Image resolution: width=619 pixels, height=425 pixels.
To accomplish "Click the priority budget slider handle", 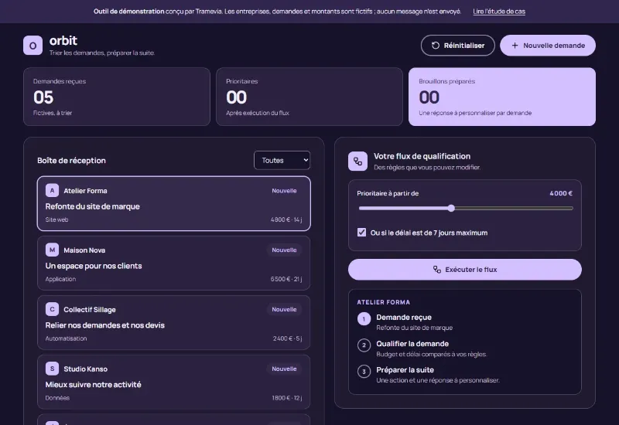I will click(x=451, y=208).
